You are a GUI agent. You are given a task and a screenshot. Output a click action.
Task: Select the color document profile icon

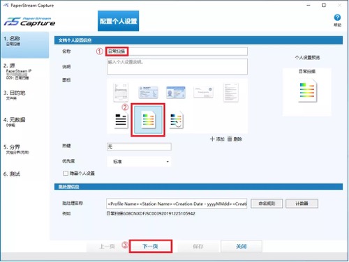[148, 120]
